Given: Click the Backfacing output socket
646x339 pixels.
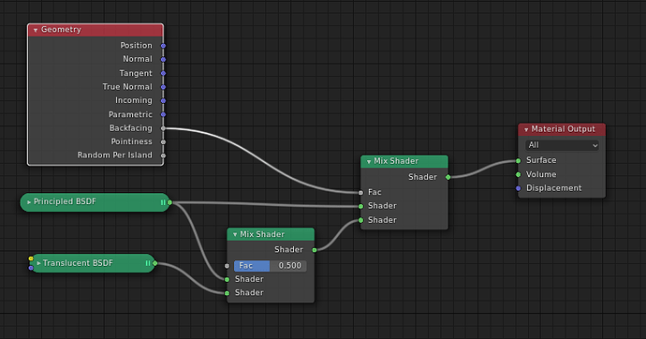Looking at the screenshot, I should click(x=163, y=128).
